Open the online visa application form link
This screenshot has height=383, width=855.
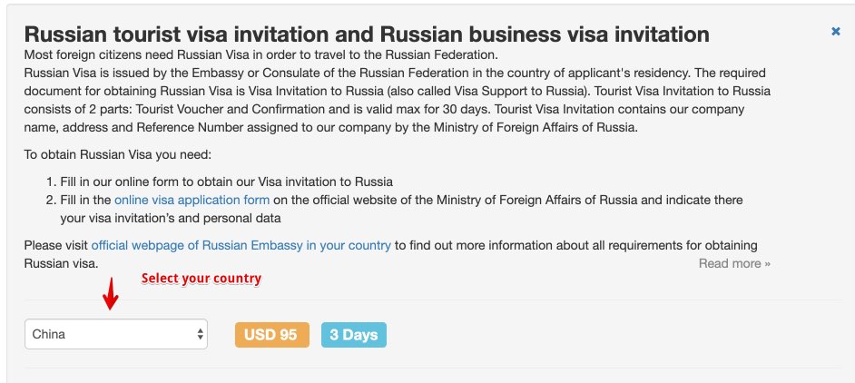click(x=192, y=200)
